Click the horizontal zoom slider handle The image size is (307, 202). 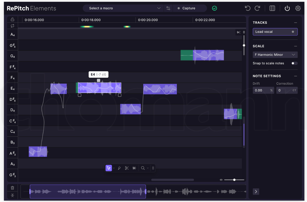pyautogui.click(x=234, y=180)
